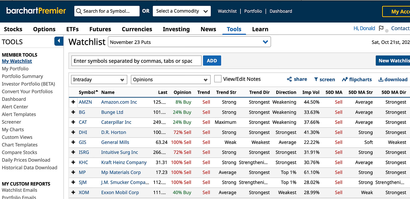Expand the GIS row plus icon
The height and width of the screenshot is (199, 410).
click(x=73, y=142)
